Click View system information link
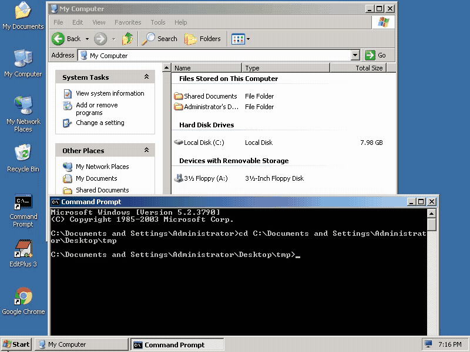The width and height of the screenshot is (470, 352). pyautogui.click(x=110, y=93)
